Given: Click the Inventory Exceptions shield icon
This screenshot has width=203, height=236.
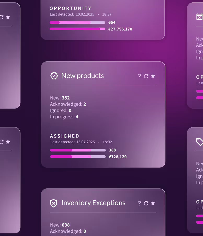Looking at the screenshot, I should coord(54,203).
